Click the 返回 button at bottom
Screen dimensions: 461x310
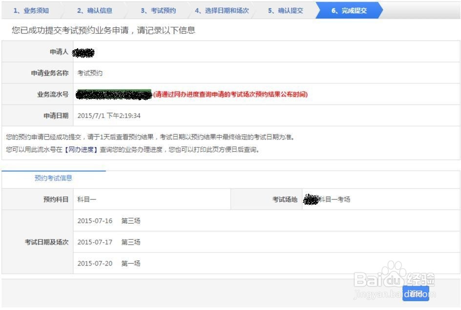(416, 293)
